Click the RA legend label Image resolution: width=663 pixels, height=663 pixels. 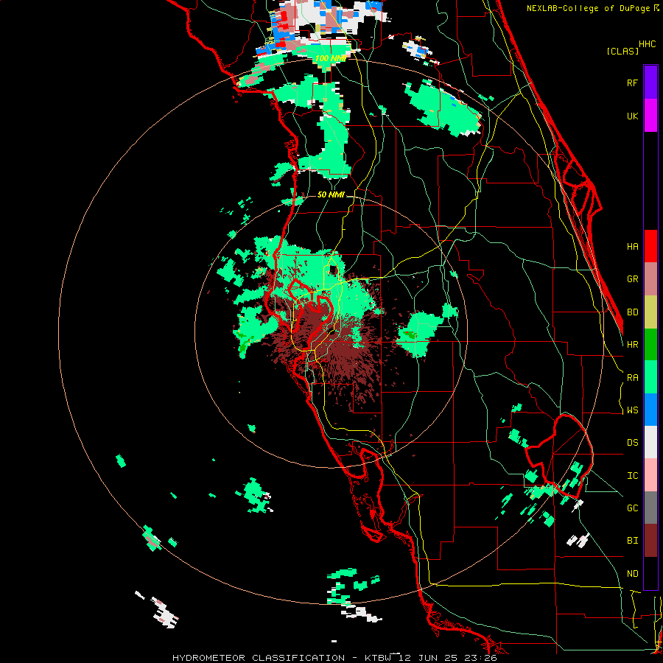632,378
